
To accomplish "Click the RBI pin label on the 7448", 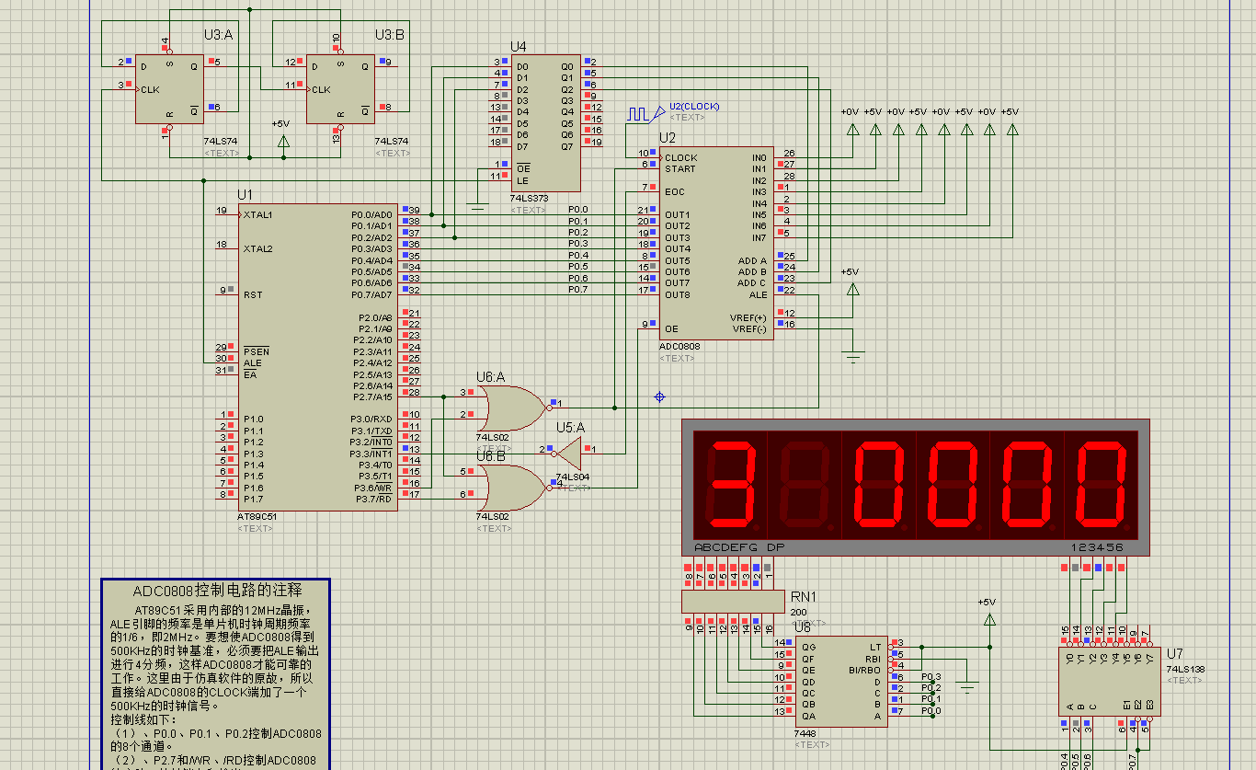I will pyautogui.click(x=873, y=659).
